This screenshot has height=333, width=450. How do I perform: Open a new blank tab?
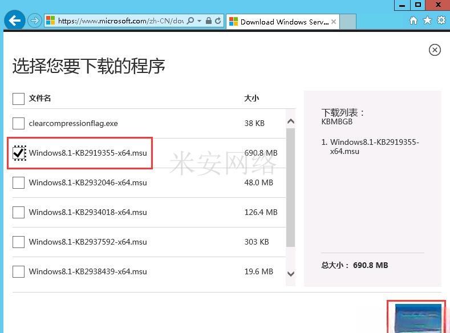[x=348, y=22]
